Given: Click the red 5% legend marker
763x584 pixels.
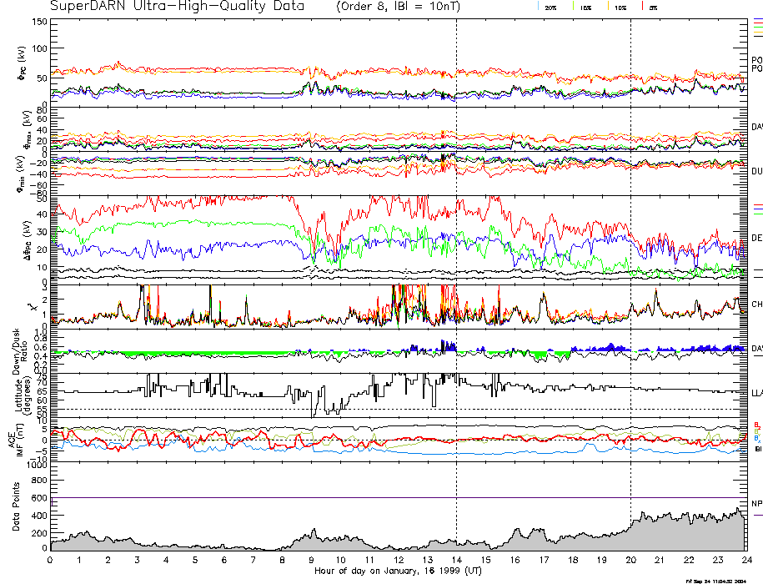Looking at the screenshot, I should (650, 7).
